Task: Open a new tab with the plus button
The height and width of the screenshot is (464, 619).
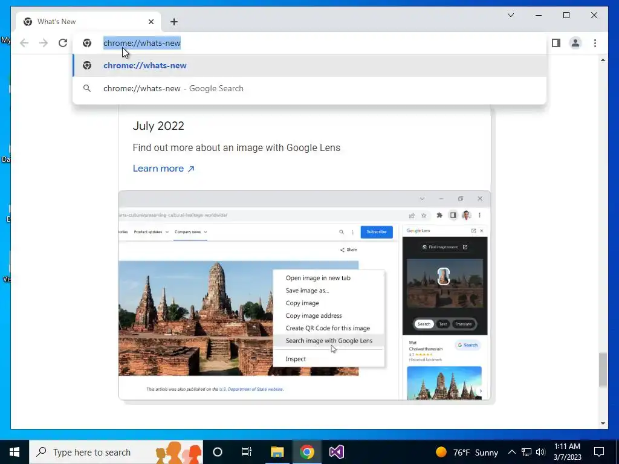Action: 174,22
